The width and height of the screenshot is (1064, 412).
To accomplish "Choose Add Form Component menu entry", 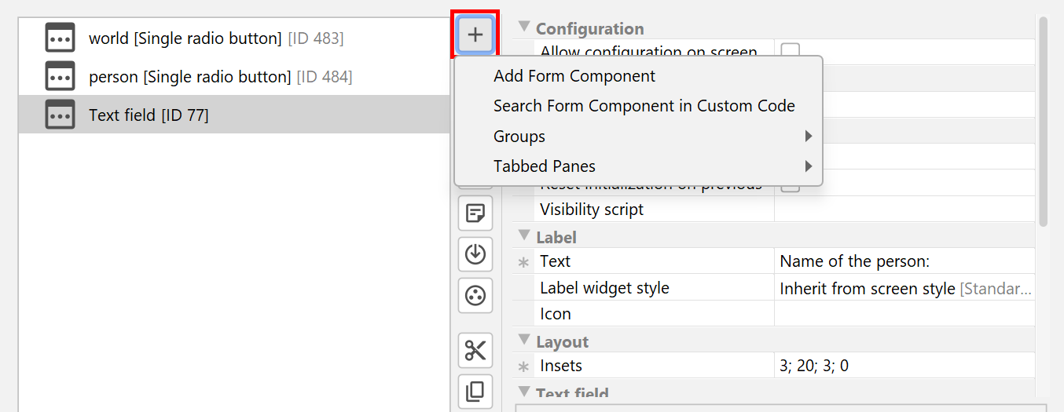I will click(x=574, y=76).
